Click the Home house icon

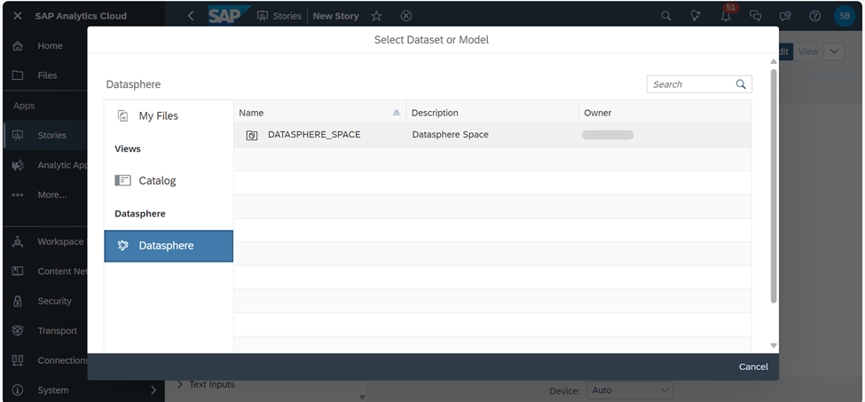coord(18,46)
